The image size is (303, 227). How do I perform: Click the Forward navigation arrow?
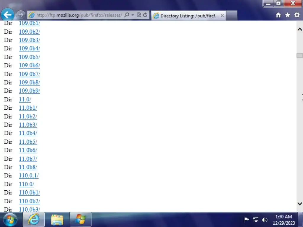20,15
